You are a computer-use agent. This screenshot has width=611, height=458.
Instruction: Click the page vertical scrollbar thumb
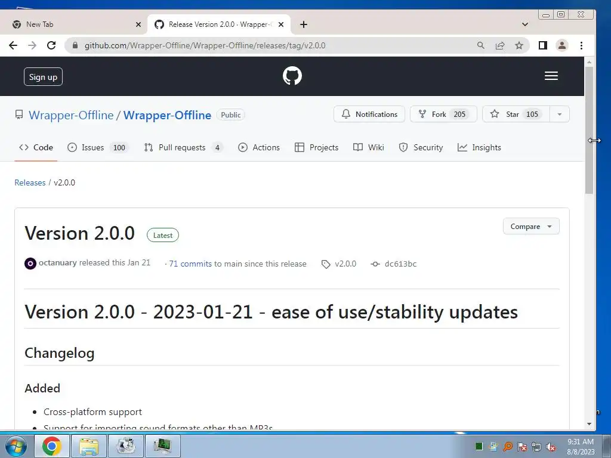(589, 130)
